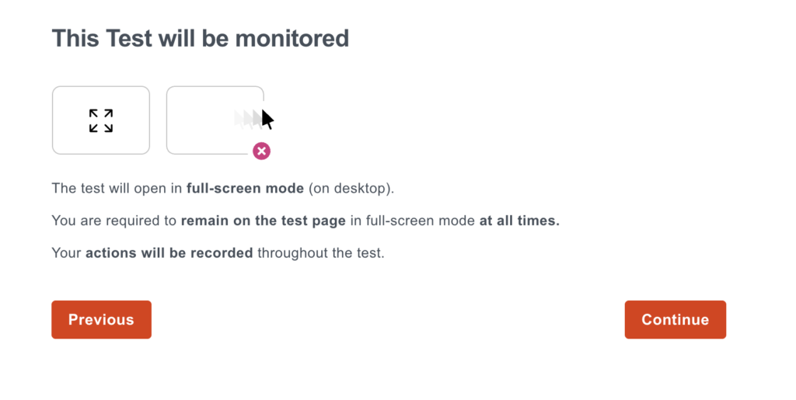Click the faded cursor trail ghost arrows
The image size is (796, 400).
tap(248, 119)
